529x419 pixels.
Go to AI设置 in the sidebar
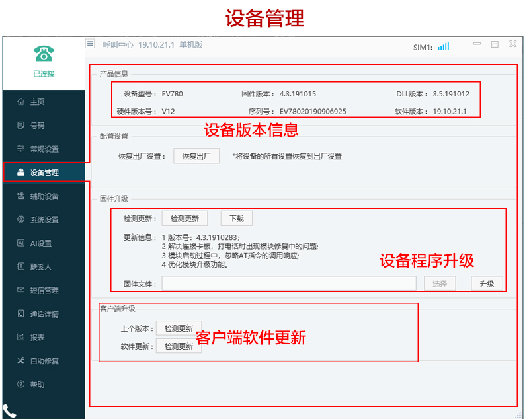40,243
